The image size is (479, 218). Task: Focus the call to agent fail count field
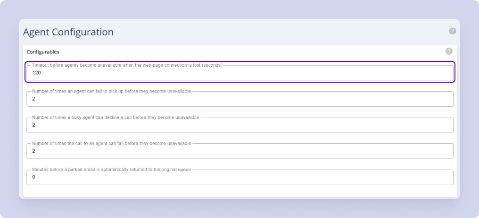240,151
